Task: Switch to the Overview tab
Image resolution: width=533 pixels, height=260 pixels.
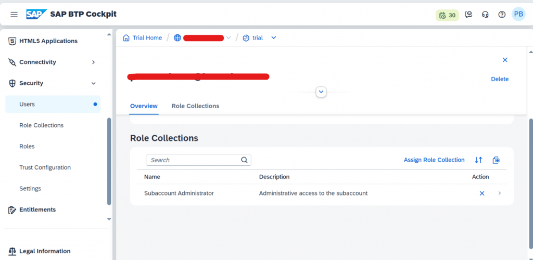Action: (x=144, y=106)
